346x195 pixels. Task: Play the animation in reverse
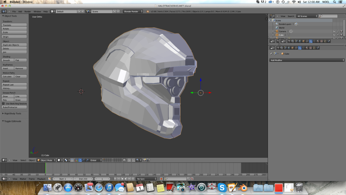(x=122, y=179)
